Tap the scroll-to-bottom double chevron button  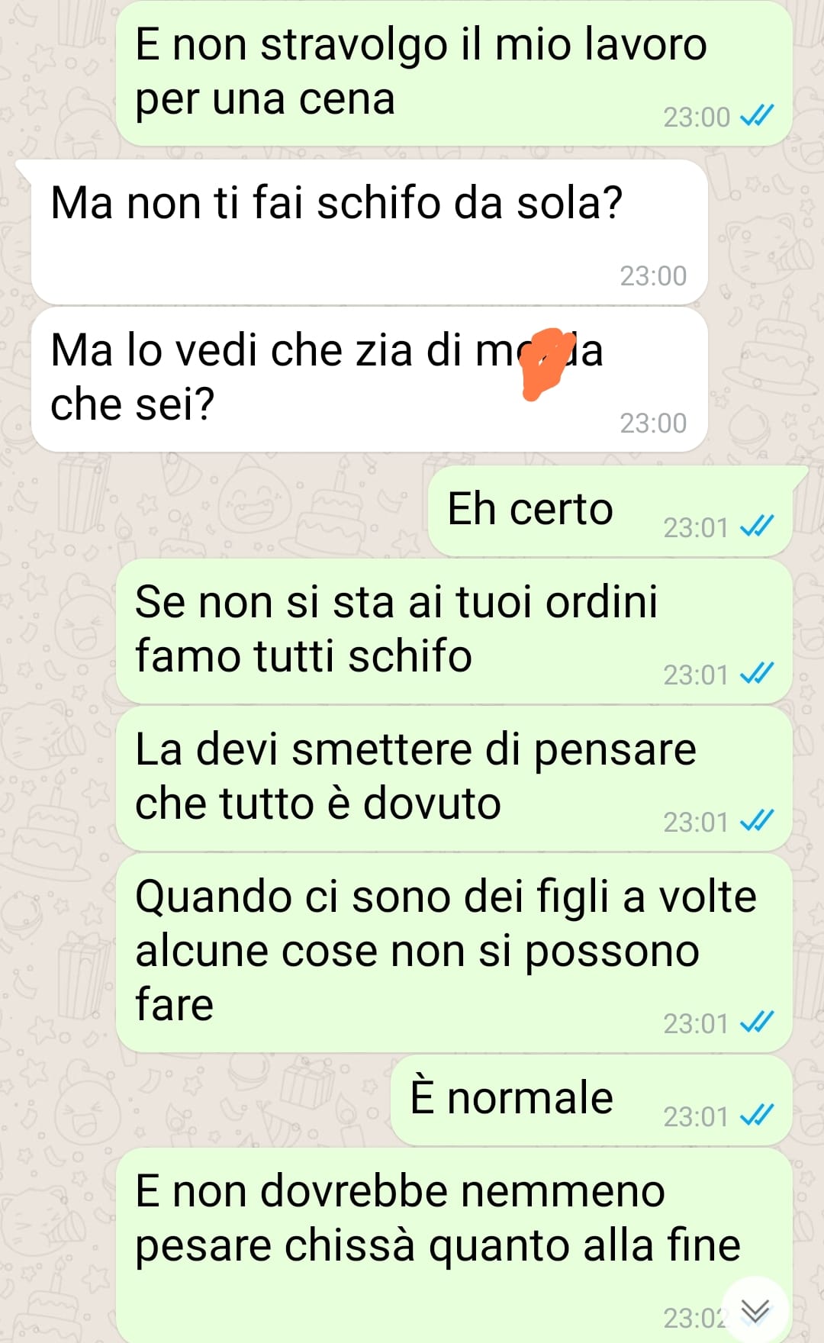pos(755,1310)
